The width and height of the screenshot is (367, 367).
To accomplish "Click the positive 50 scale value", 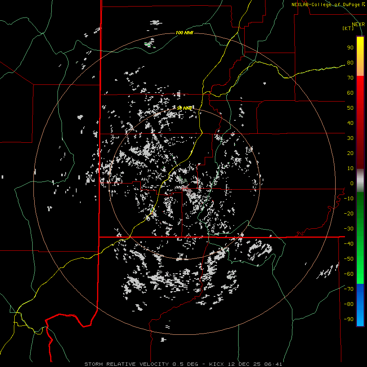I will pyautogui.click(x=350, y=108).
